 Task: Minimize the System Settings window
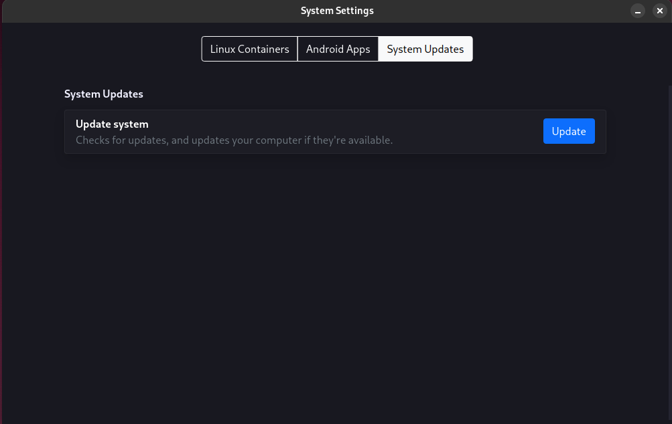[x=638, y=11]
